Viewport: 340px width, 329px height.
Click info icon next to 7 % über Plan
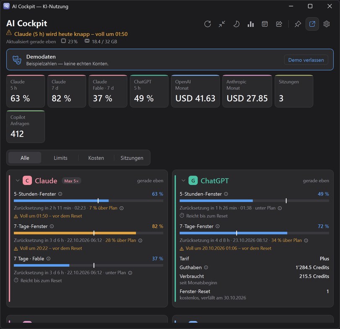point(122,208)
